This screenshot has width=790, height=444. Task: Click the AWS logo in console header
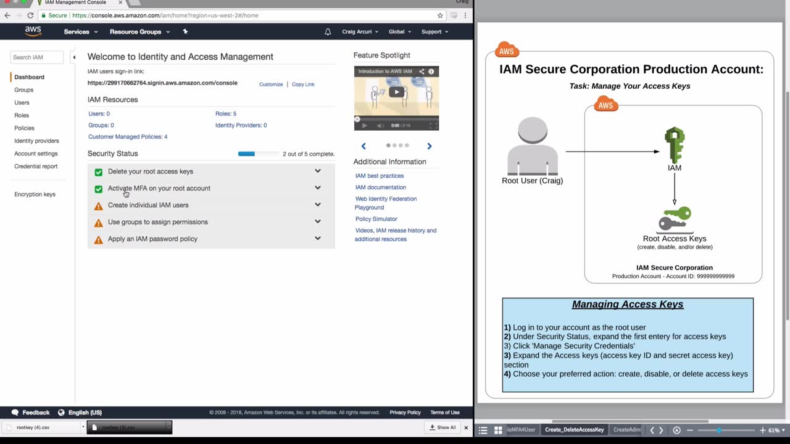(x=33, y=31)
